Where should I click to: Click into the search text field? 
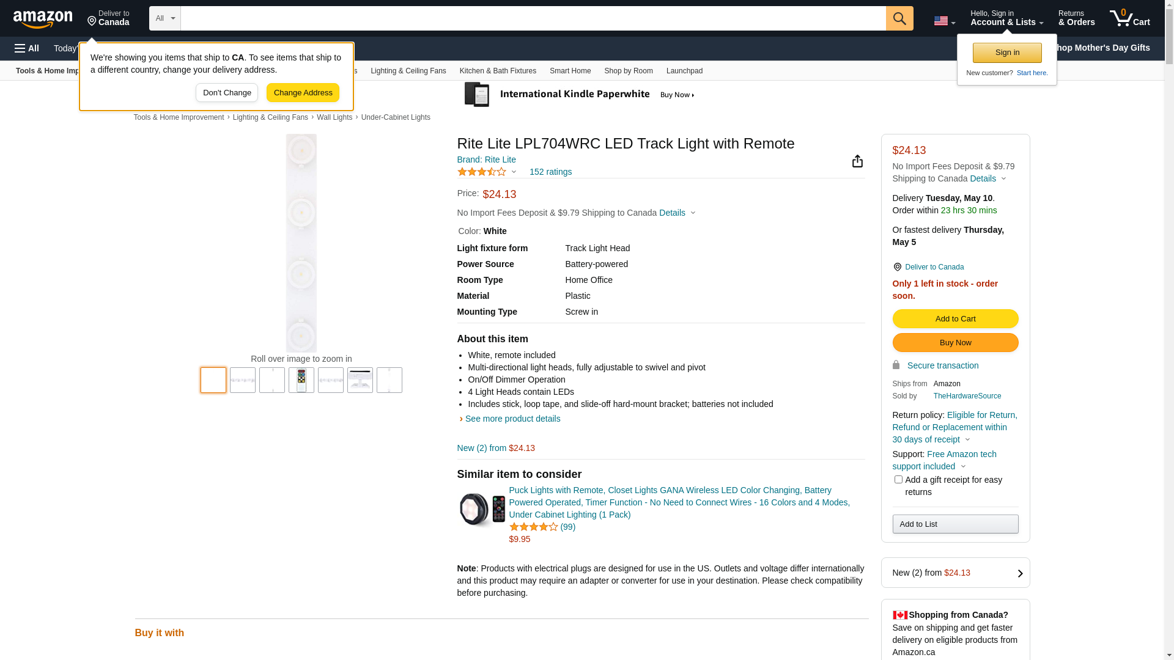point(532,18)
